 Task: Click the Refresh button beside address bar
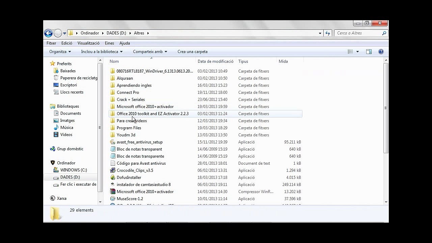point(327,33)
